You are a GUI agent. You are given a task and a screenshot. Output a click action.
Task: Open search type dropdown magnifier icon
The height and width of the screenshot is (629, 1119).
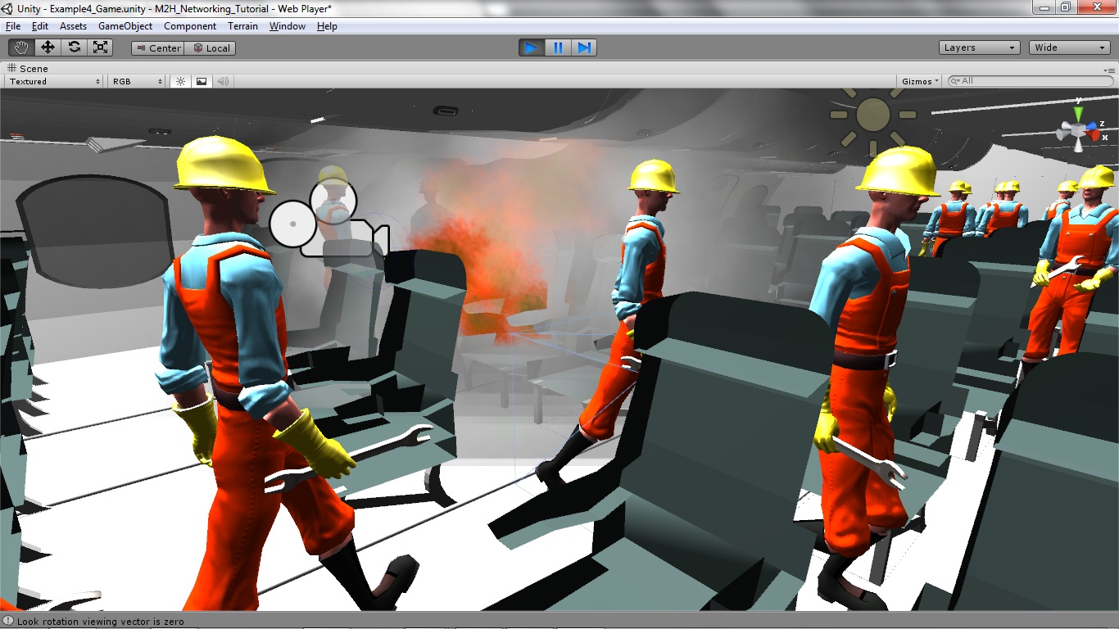tap(955, 81)
